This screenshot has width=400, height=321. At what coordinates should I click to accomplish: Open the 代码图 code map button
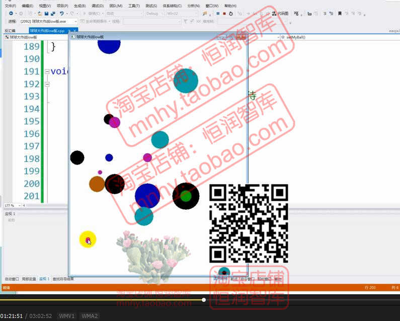tap(280, 14)
